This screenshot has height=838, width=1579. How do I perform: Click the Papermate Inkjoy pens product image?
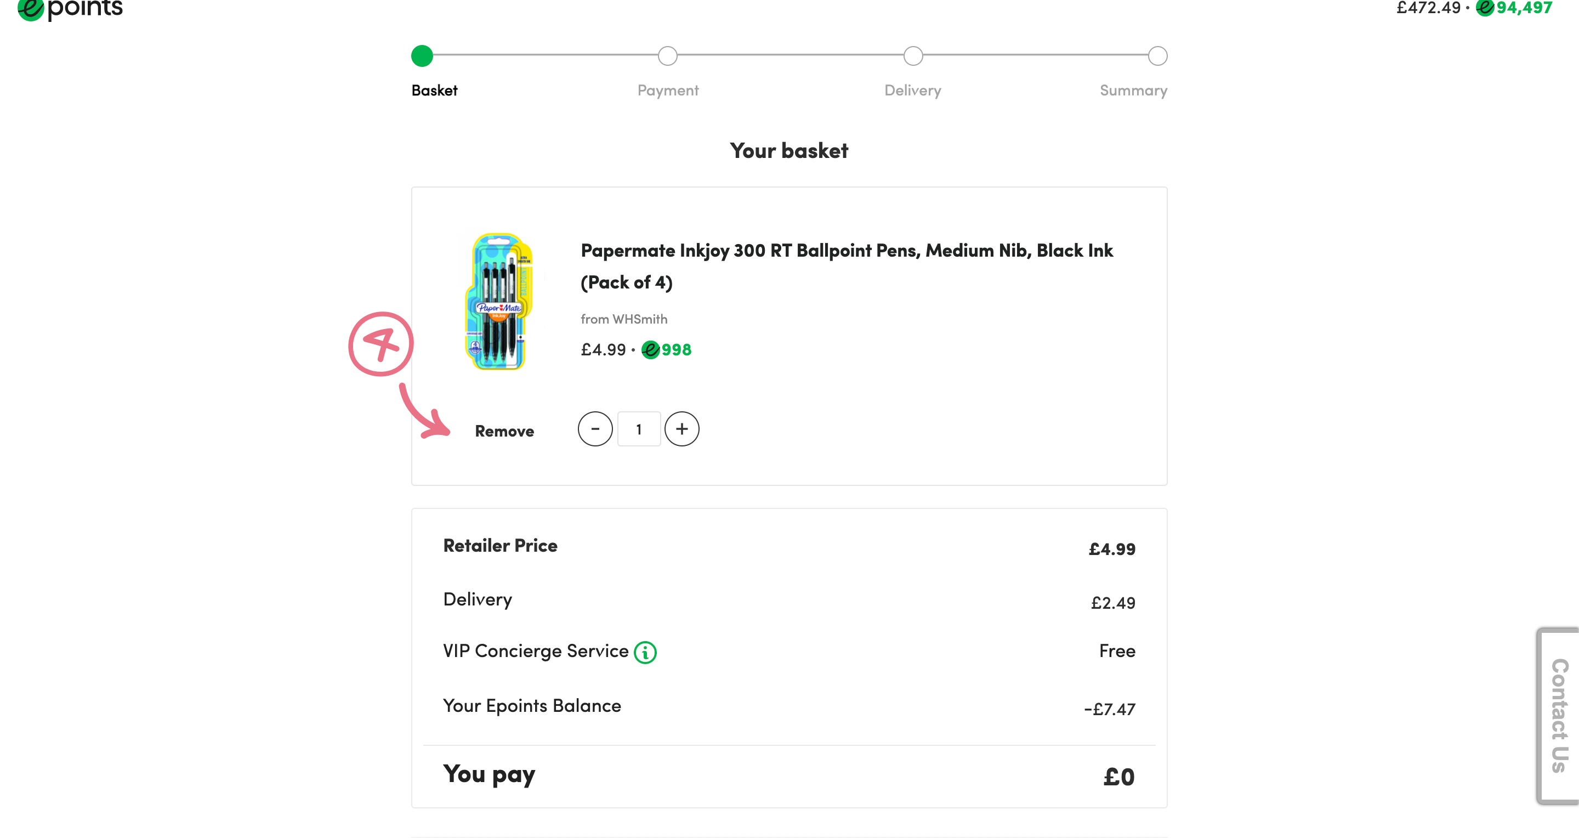[499, 301]
